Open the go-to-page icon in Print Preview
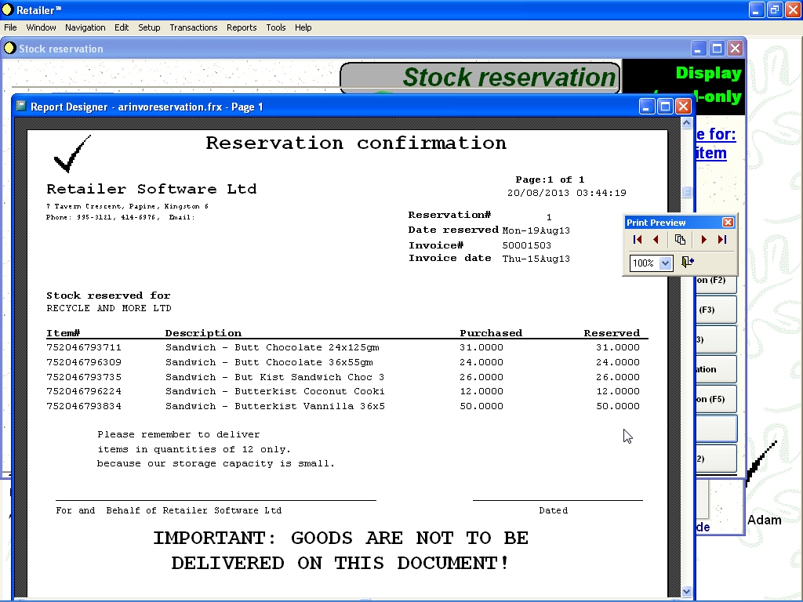 tap(680, 239)
